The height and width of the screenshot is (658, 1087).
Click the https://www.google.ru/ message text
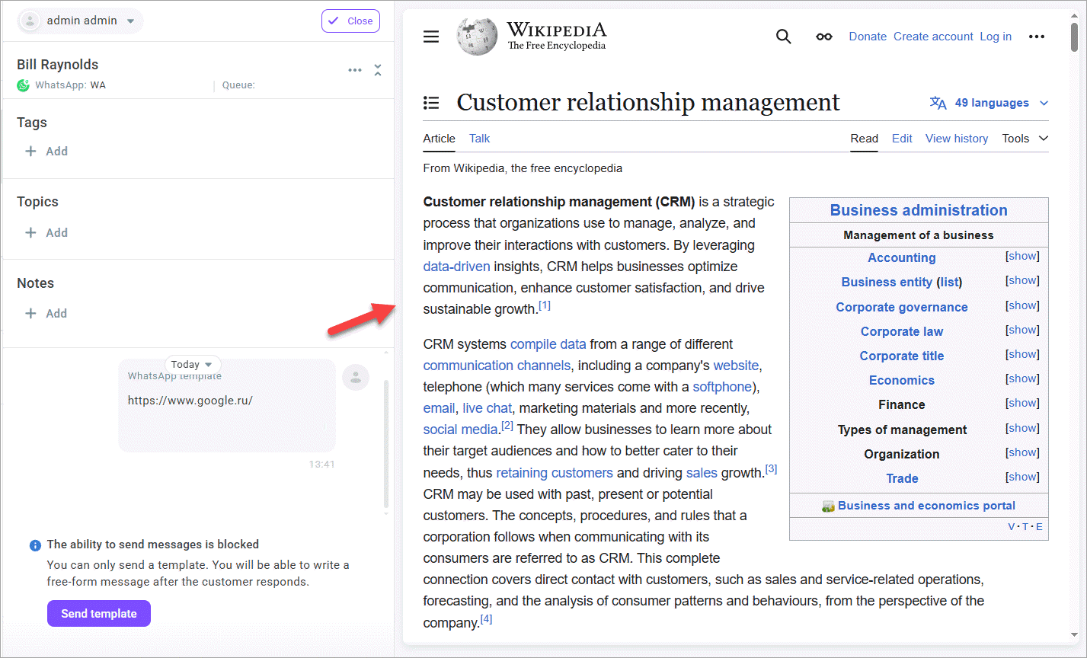tap(190, 401)
